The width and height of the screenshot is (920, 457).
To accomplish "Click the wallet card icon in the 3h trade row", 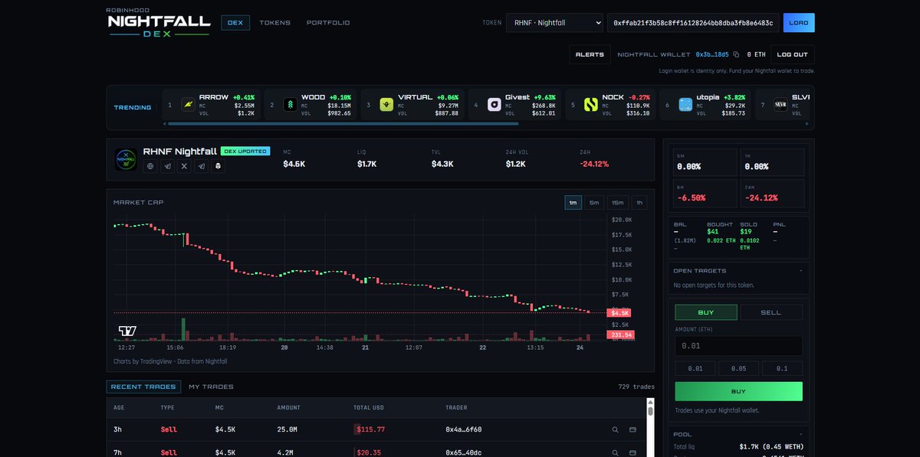I will 632,429.
